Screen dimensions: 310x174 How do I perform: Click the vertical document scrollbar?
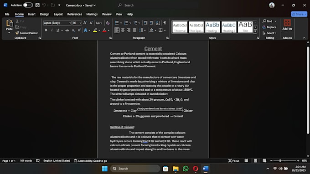coord(308,91)
